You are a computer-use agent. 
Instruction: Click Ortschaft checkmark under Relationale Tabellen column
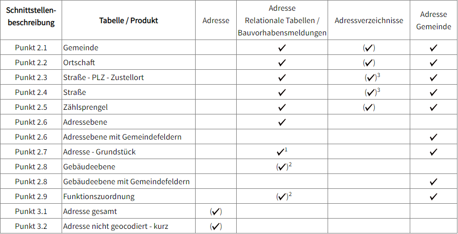tap(282, 63)
